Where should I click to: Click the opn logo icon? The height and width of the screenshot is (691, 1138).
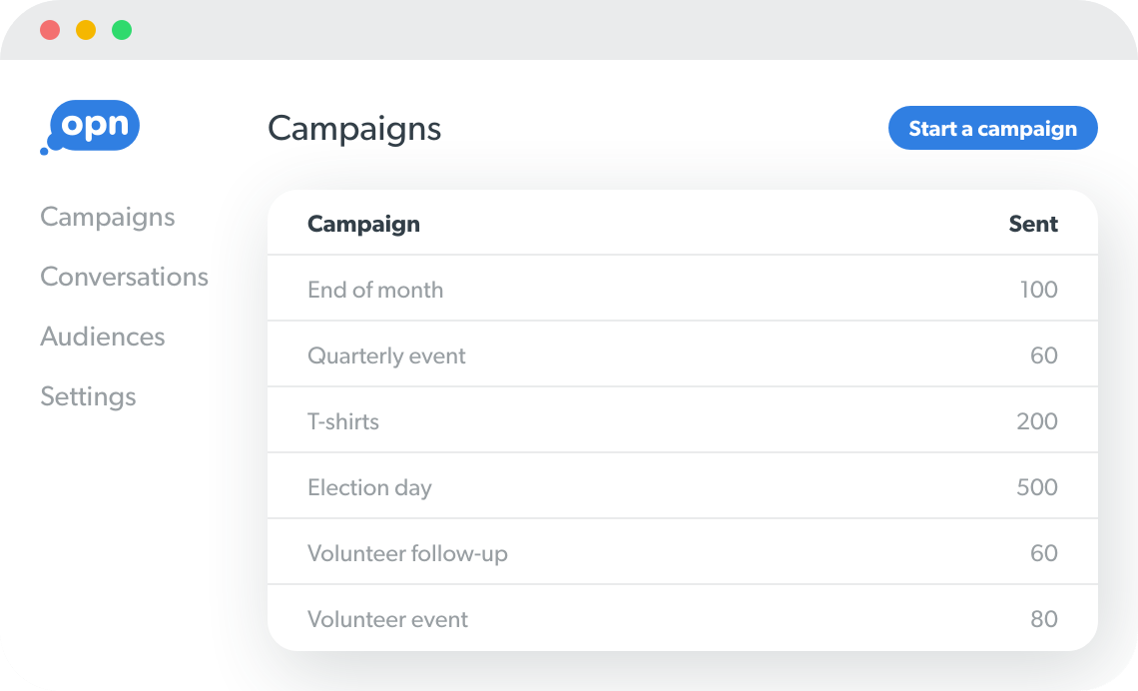pyautogui.click(x=92, y=127)
